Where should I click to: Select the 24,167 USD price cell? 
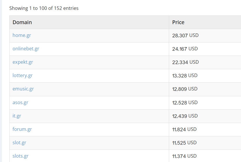tap(185, 49)
